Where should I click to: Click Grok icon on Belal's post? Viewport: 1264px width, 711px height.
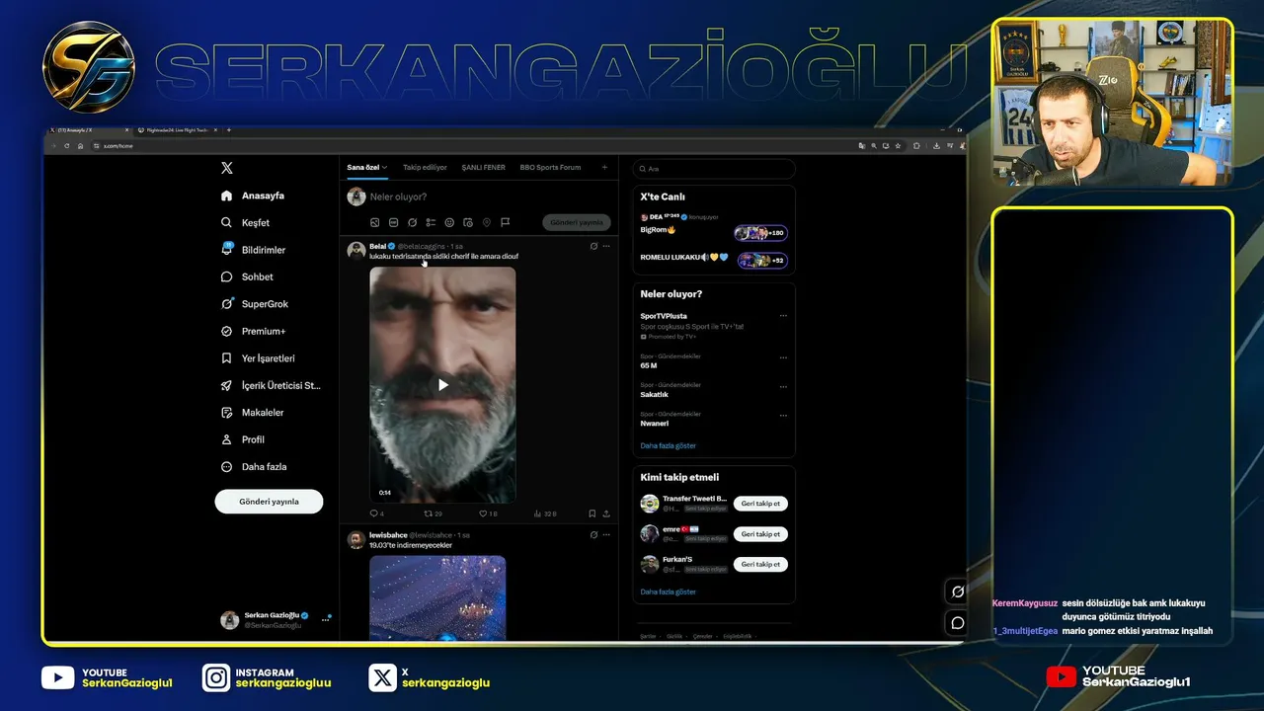point(593,246)
